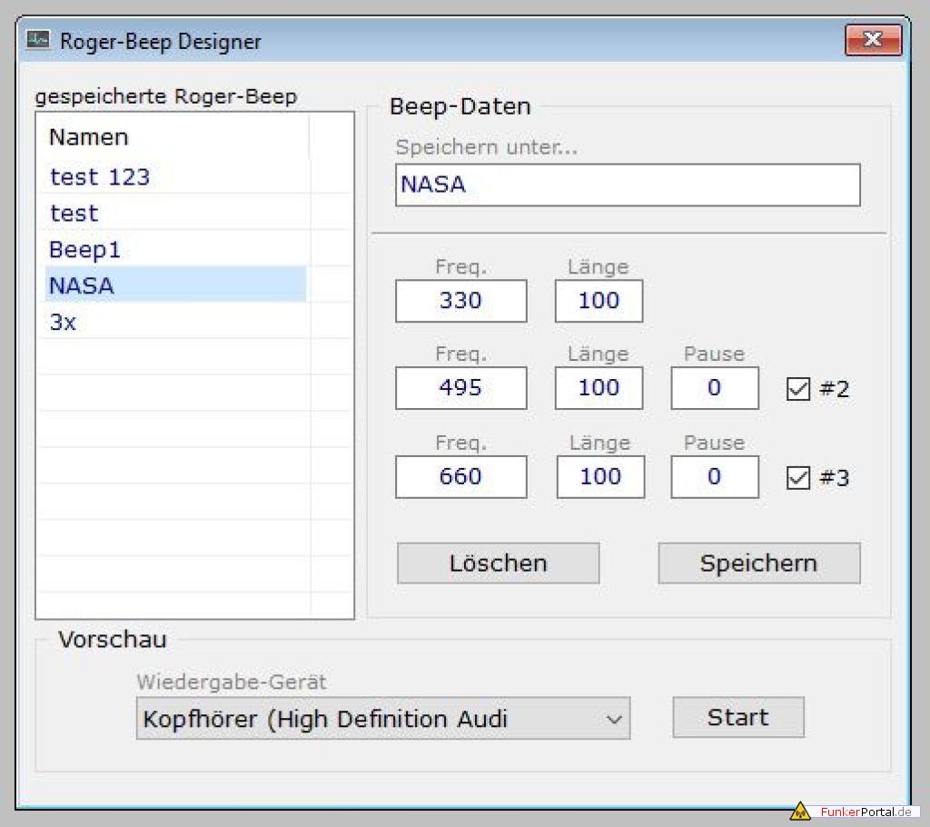
Task: Toggle the #2 beep checkbox
Action: (797, 390)
